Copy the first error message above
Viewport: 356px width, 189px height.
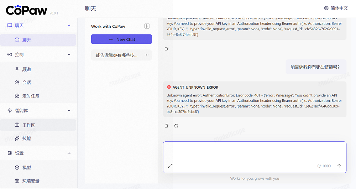point(166,48)
